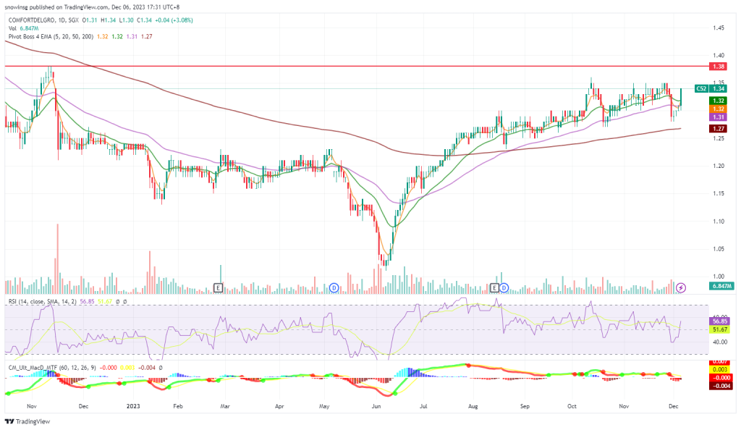Click the Jun label on time axis

376,406
